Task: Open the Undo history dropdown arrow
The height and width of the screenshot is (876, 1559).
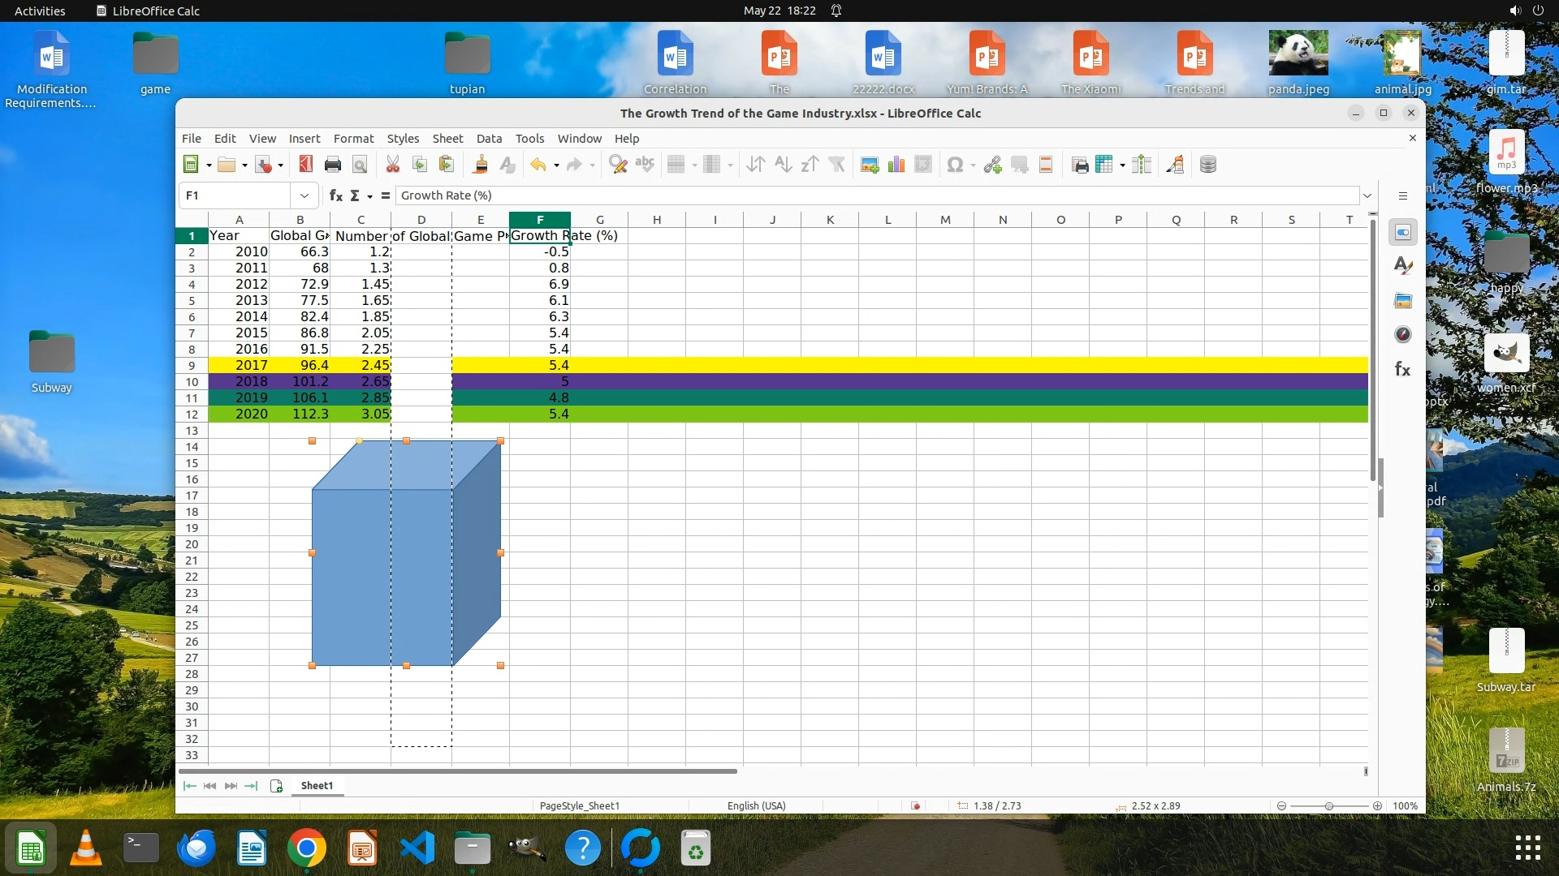Action: (556, 165)
